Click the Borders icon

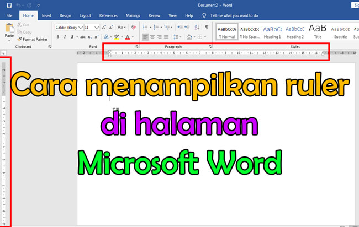coord(200,37)
